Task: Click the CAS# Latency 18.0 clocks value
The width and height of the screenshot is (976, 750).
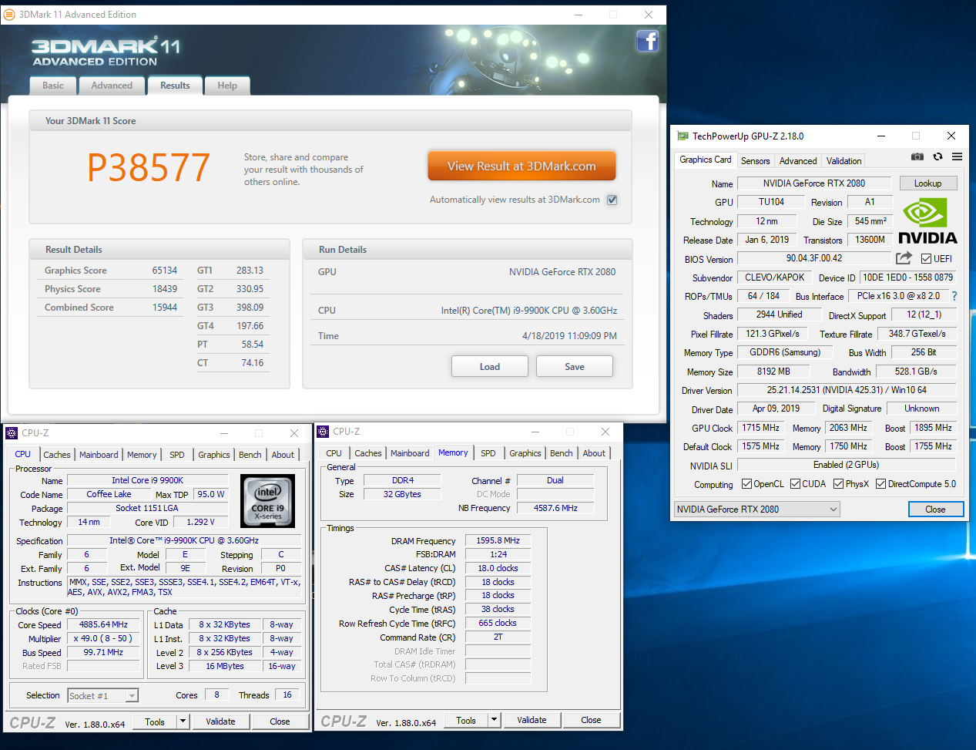Action: click(498, 568)
